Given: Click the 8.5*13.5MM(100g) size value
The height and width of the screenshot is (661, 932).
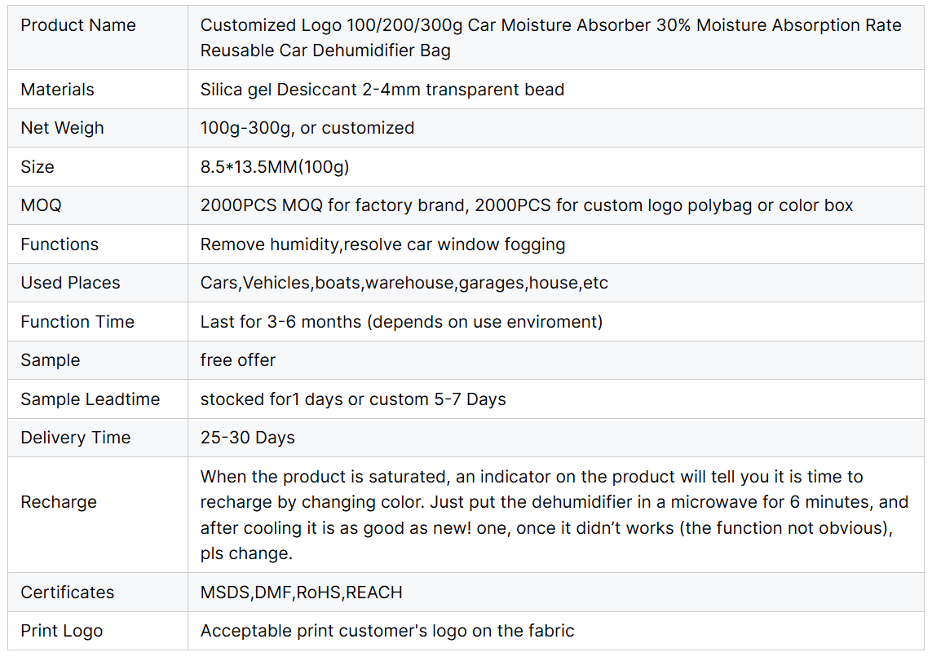Looking at the screenshot, I should 274,167.
